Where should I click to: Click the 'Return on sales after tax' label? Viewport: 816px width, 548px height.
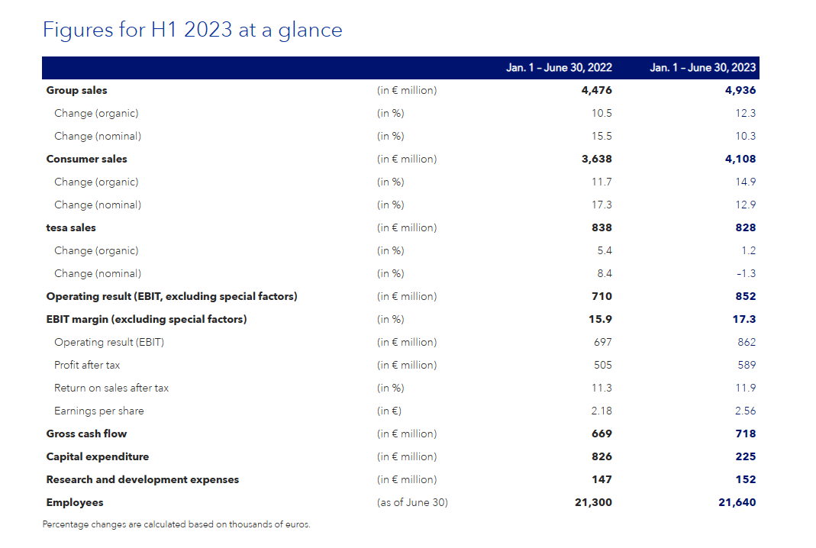pos(111,388)
